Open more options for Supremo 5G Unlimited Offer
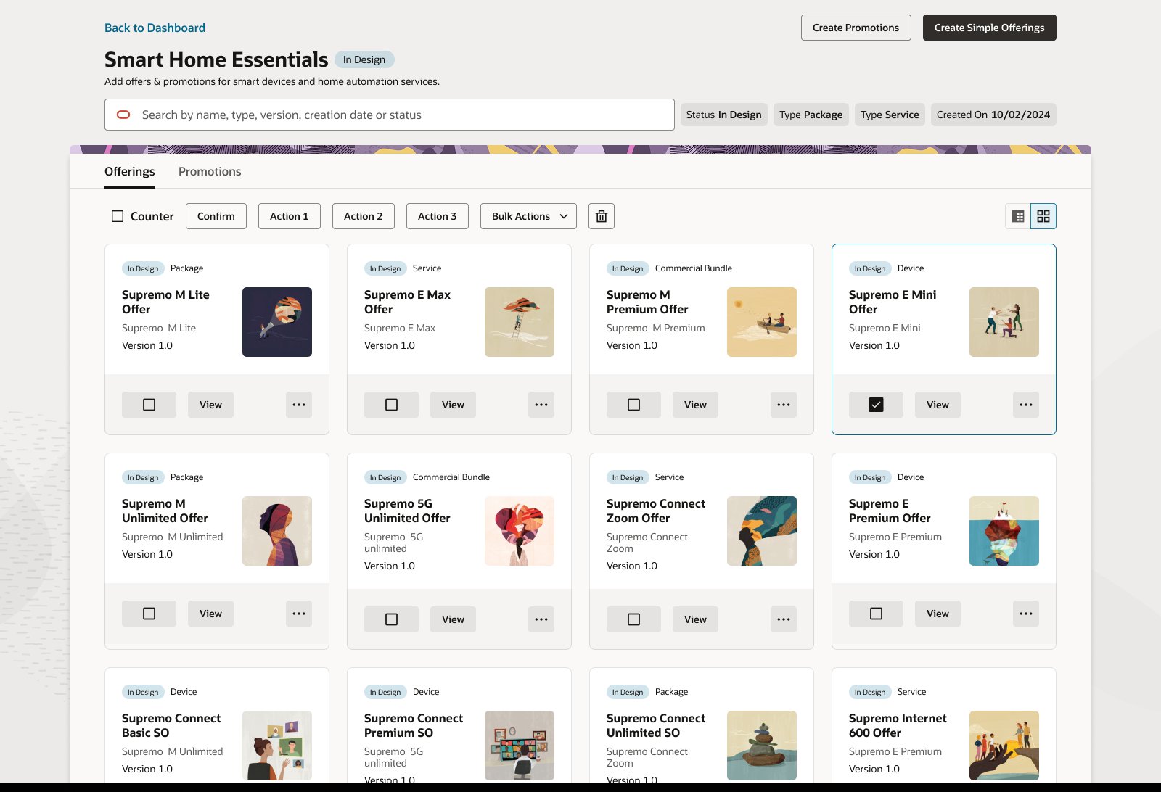Image resolution: width=1161 pixels, height=792 pixels. point(541,619)
